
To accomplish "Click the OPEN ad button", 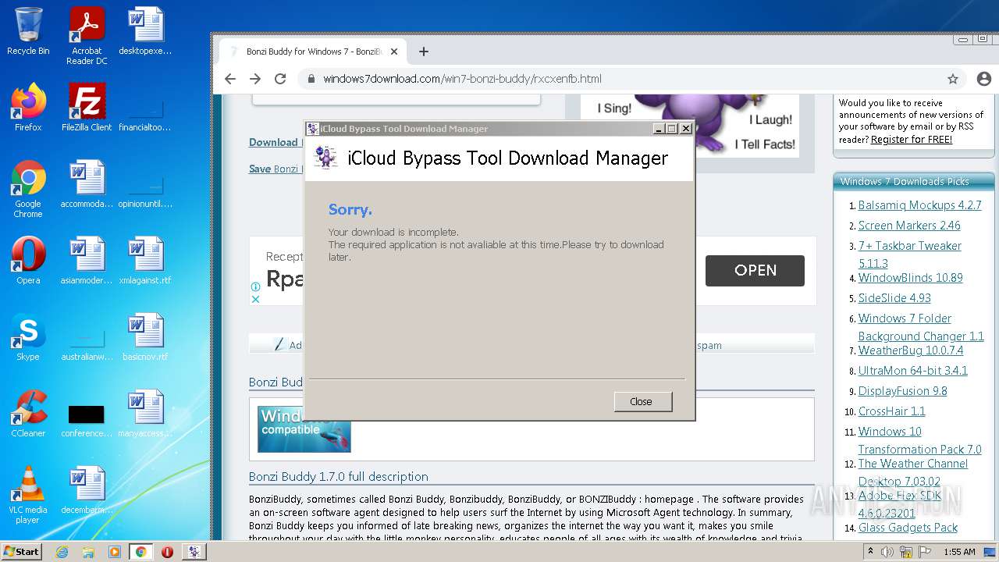I will pos(755,270).
